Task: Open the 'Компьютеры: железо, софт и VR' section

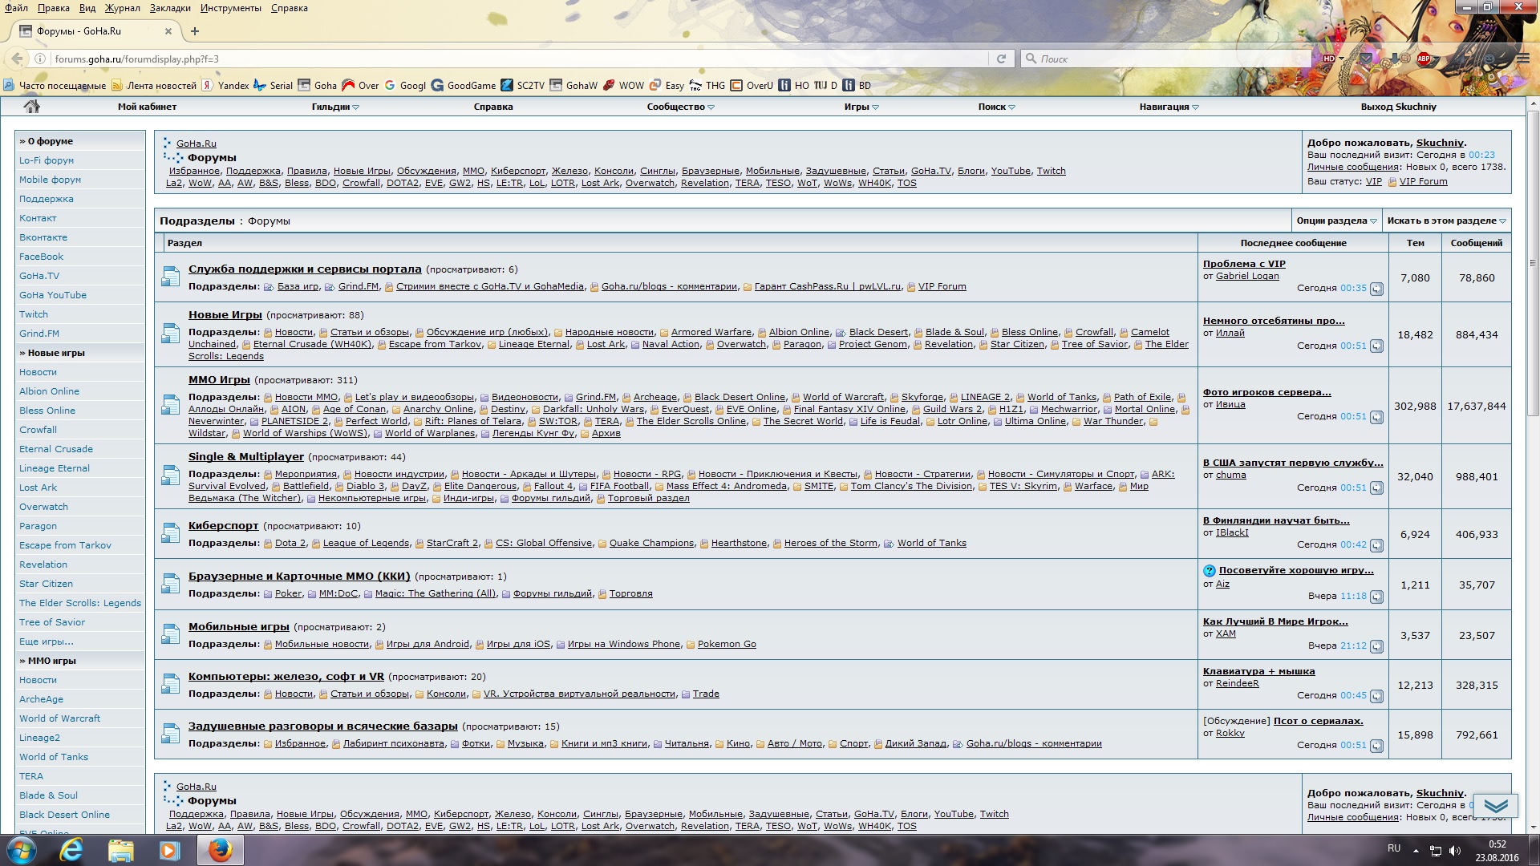Action: [x=286, y=677]
